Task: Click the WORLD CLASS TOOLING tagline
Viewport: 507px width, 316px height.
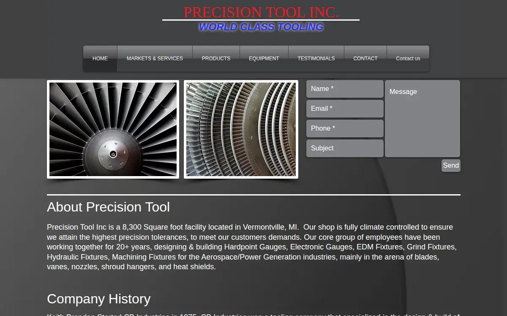Action: click(261, 27)
